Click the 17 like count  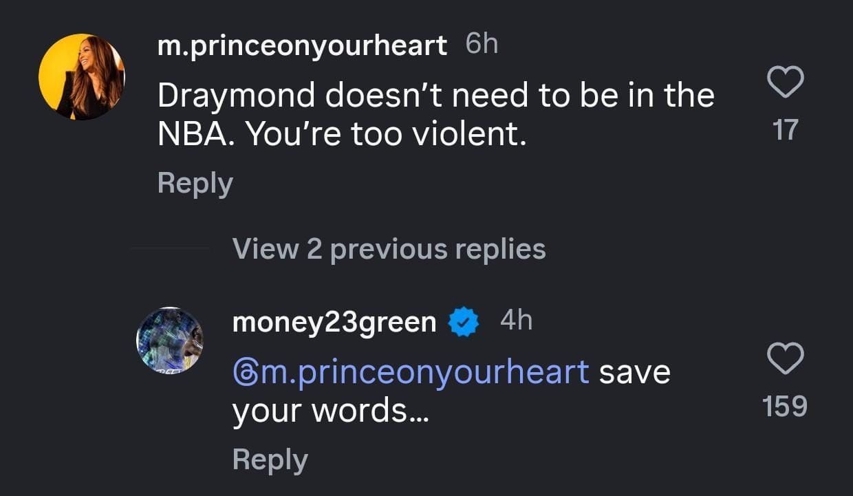click(x=787, y=128)
